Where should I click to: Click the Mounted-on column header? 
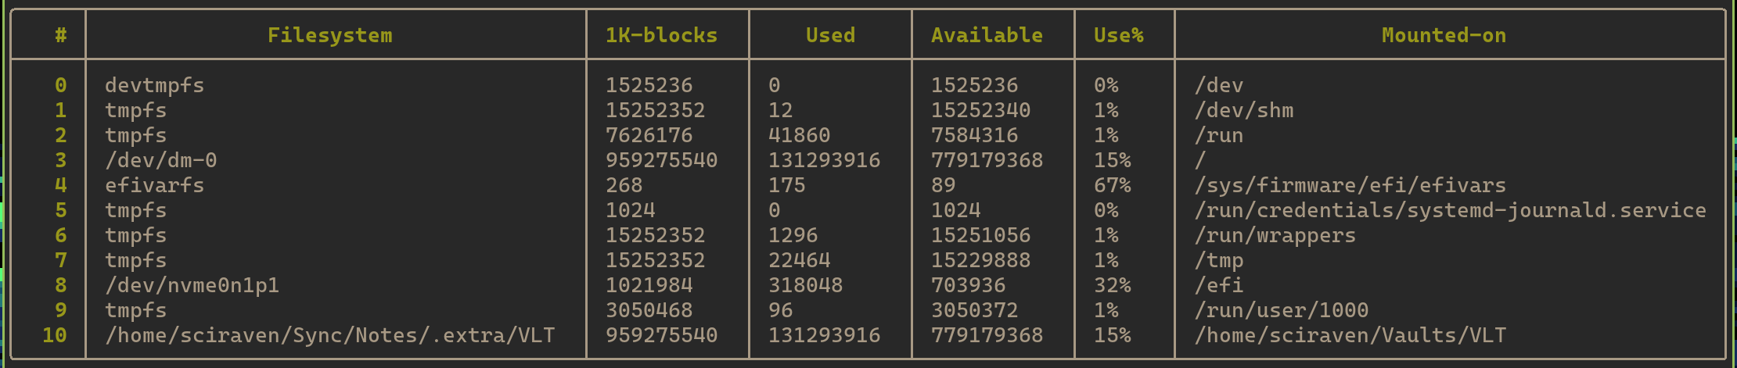[1444, 35]
